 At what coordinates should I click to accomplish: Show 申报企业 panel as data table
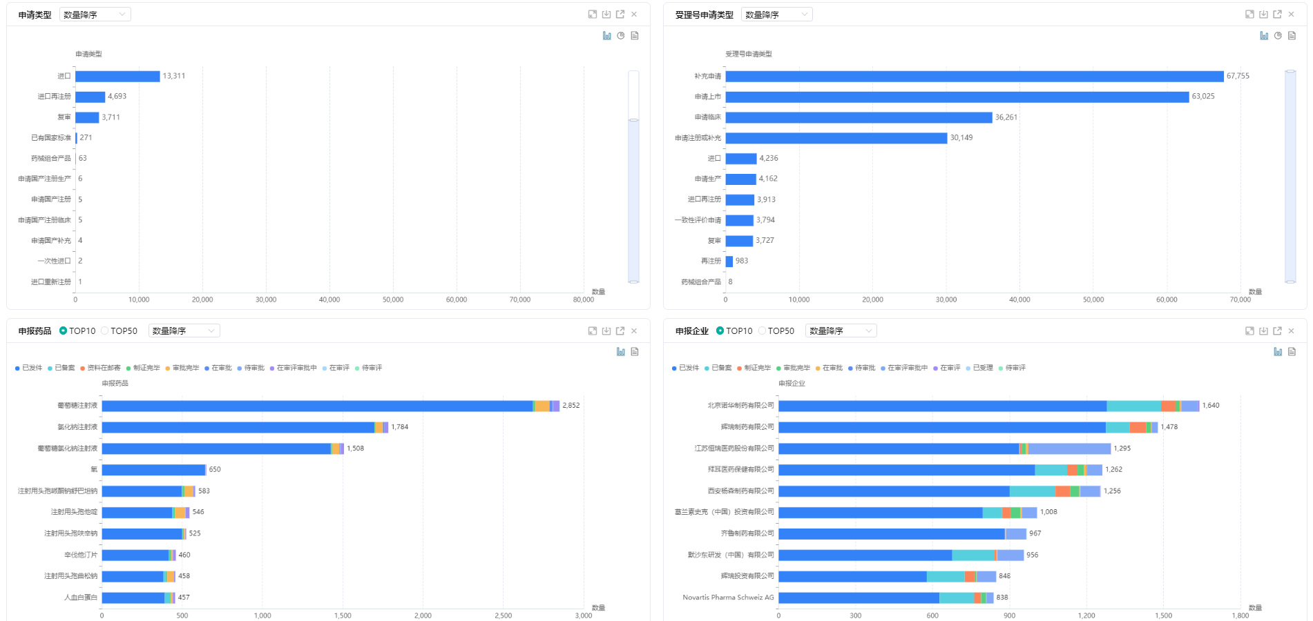(1292, 352)
